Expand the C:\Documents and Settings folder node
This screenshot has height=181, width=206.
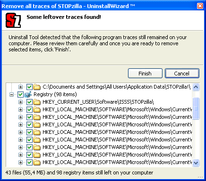pyautogui.click(x=20, y=87)
